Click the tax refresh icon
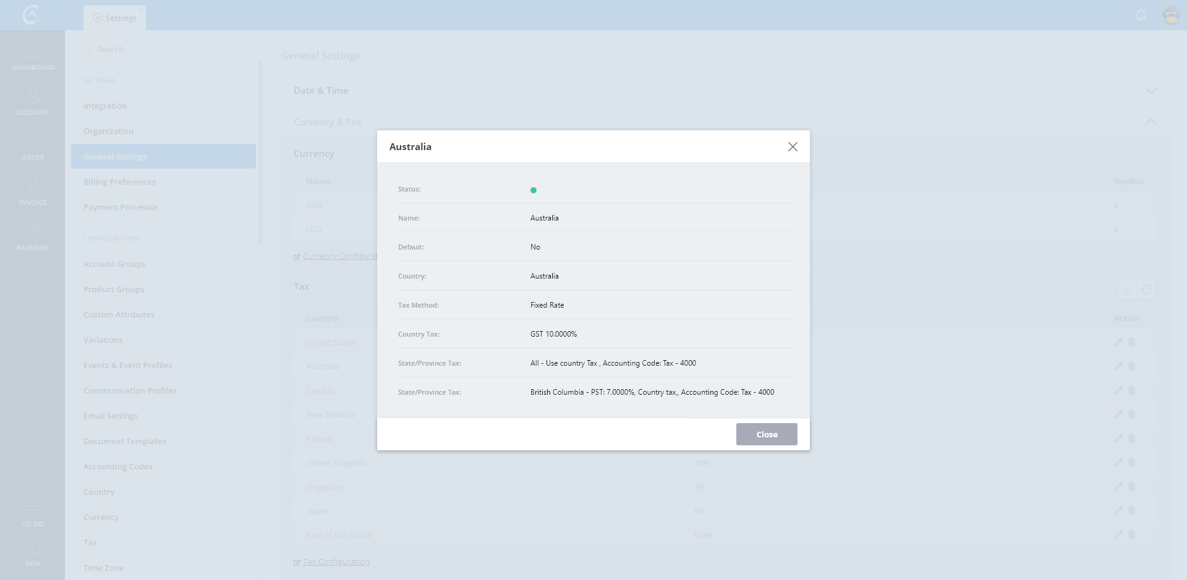This screenshot has height=580, width=1187. [x=1146, y=290]
